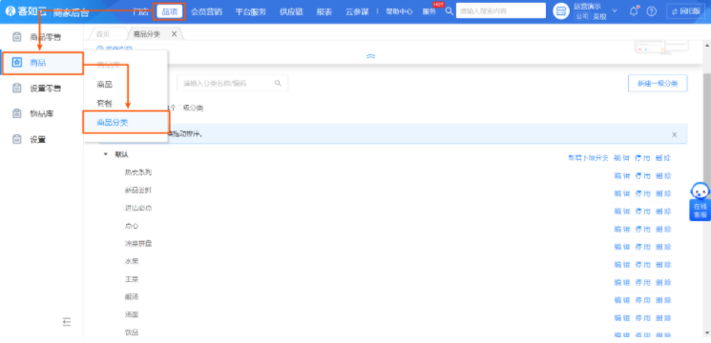Select 商品零售 in the sidebar
Viewport: 711px width, 343px height.
[46, 37]
